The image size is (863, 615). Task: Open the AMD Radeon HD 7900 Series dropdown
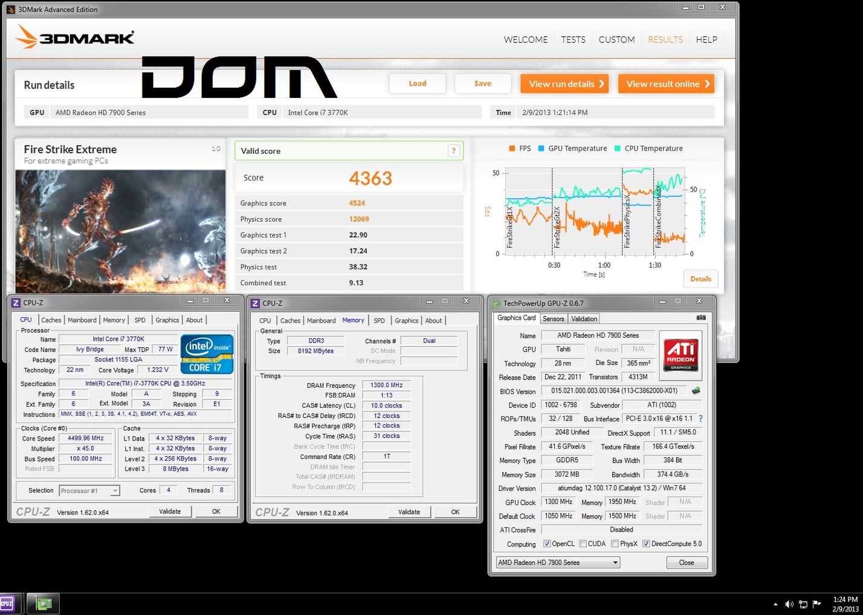point(558,562)
